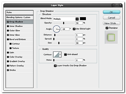Click the Distance value field
The image size is (126, 94).
point(79,35)
